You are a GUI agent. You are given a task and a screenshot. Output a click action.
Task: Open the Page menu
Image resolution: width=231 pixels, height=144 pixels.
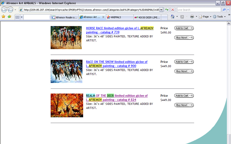pyautogui.click(x=205, y=17)
